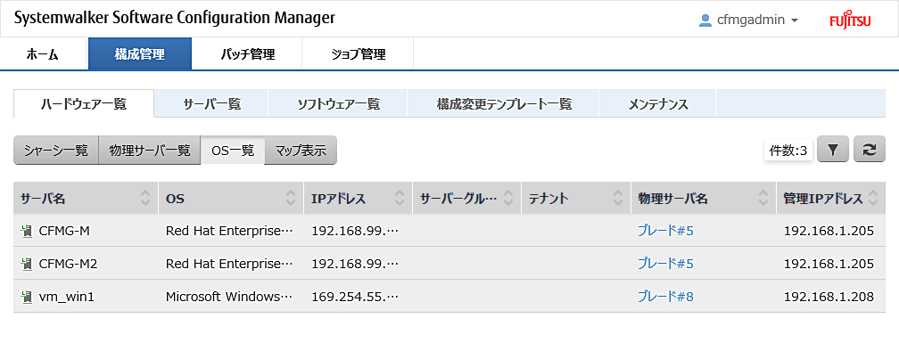Open the 構成変更テンプレート一覧 sub tab
Viewport: 899px width, 343px height.
point(503,103)
